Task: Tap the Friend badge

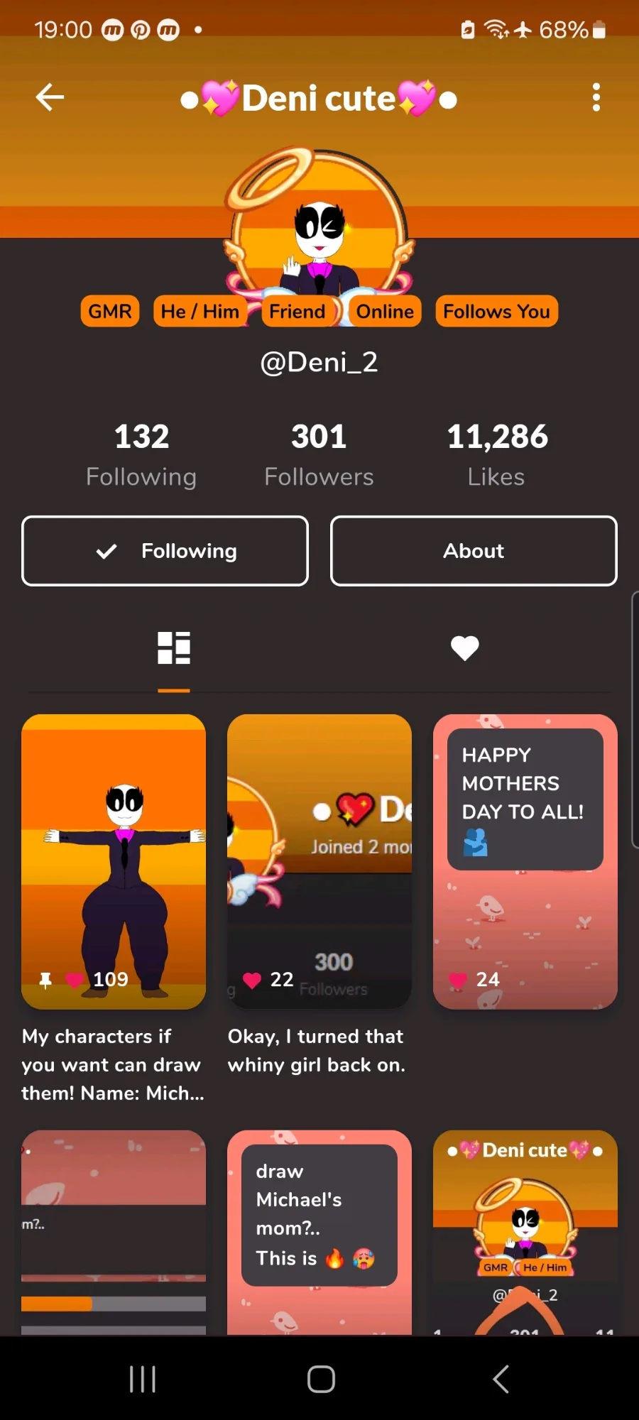Action: point(297,312)
